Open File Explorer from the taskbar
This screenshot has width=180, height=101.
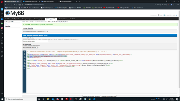(48, 99)
